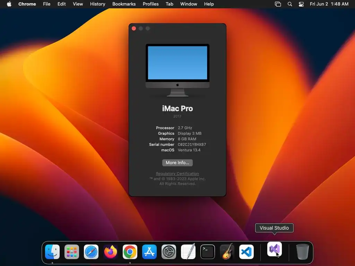Open the Chrome application menu
This screenshot has width=355, height=266.
click(x=27, y=4)
